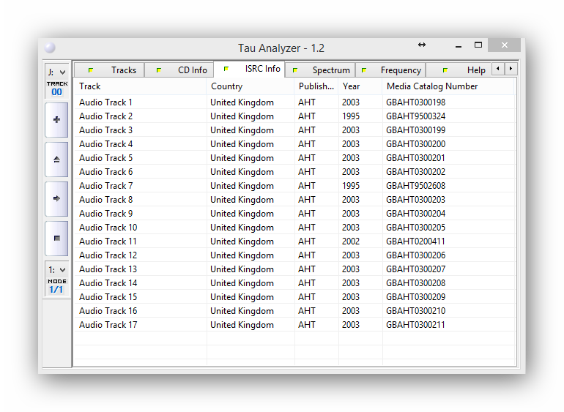
Task: Open the J: drive selector dropdown
Action: [x=56, y=72]
